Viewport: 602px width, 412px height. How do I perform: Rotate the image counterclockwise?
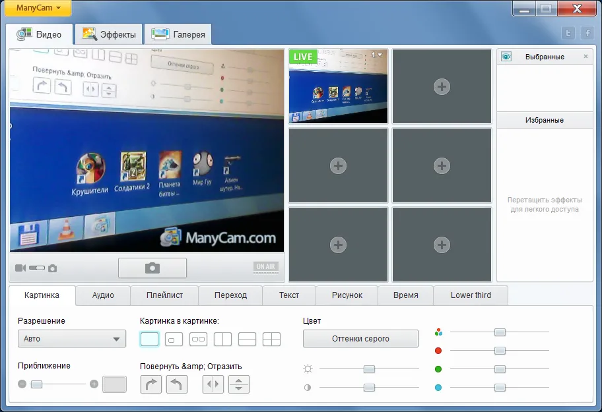pos(177,384)
